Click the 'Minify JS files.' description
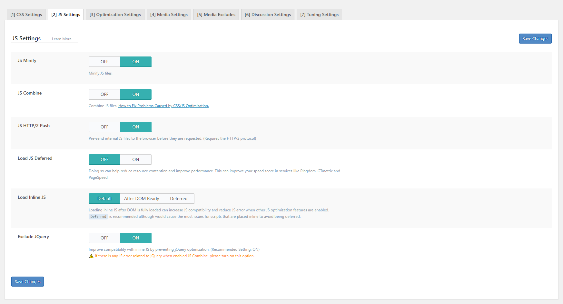Viewport: 563px width, 304px height. pyautogui.click(x=101, y=73)
